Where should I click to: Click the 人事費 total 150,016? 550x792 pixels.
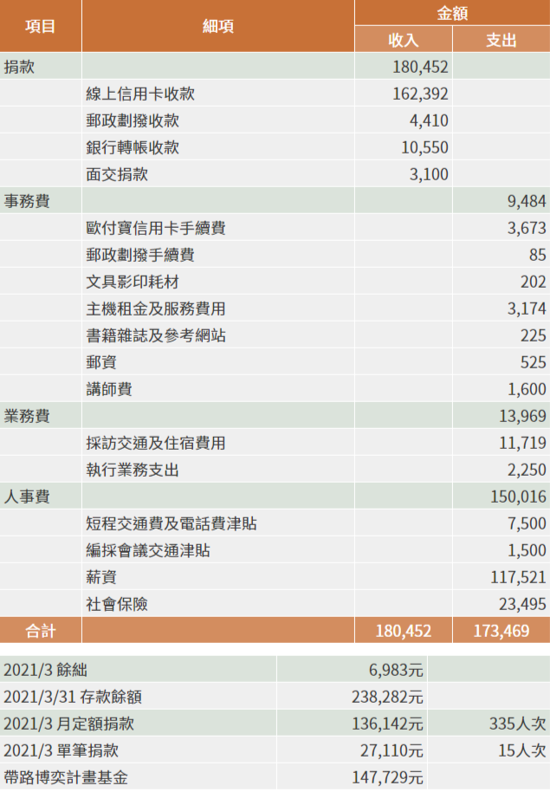tap(518, 497)
